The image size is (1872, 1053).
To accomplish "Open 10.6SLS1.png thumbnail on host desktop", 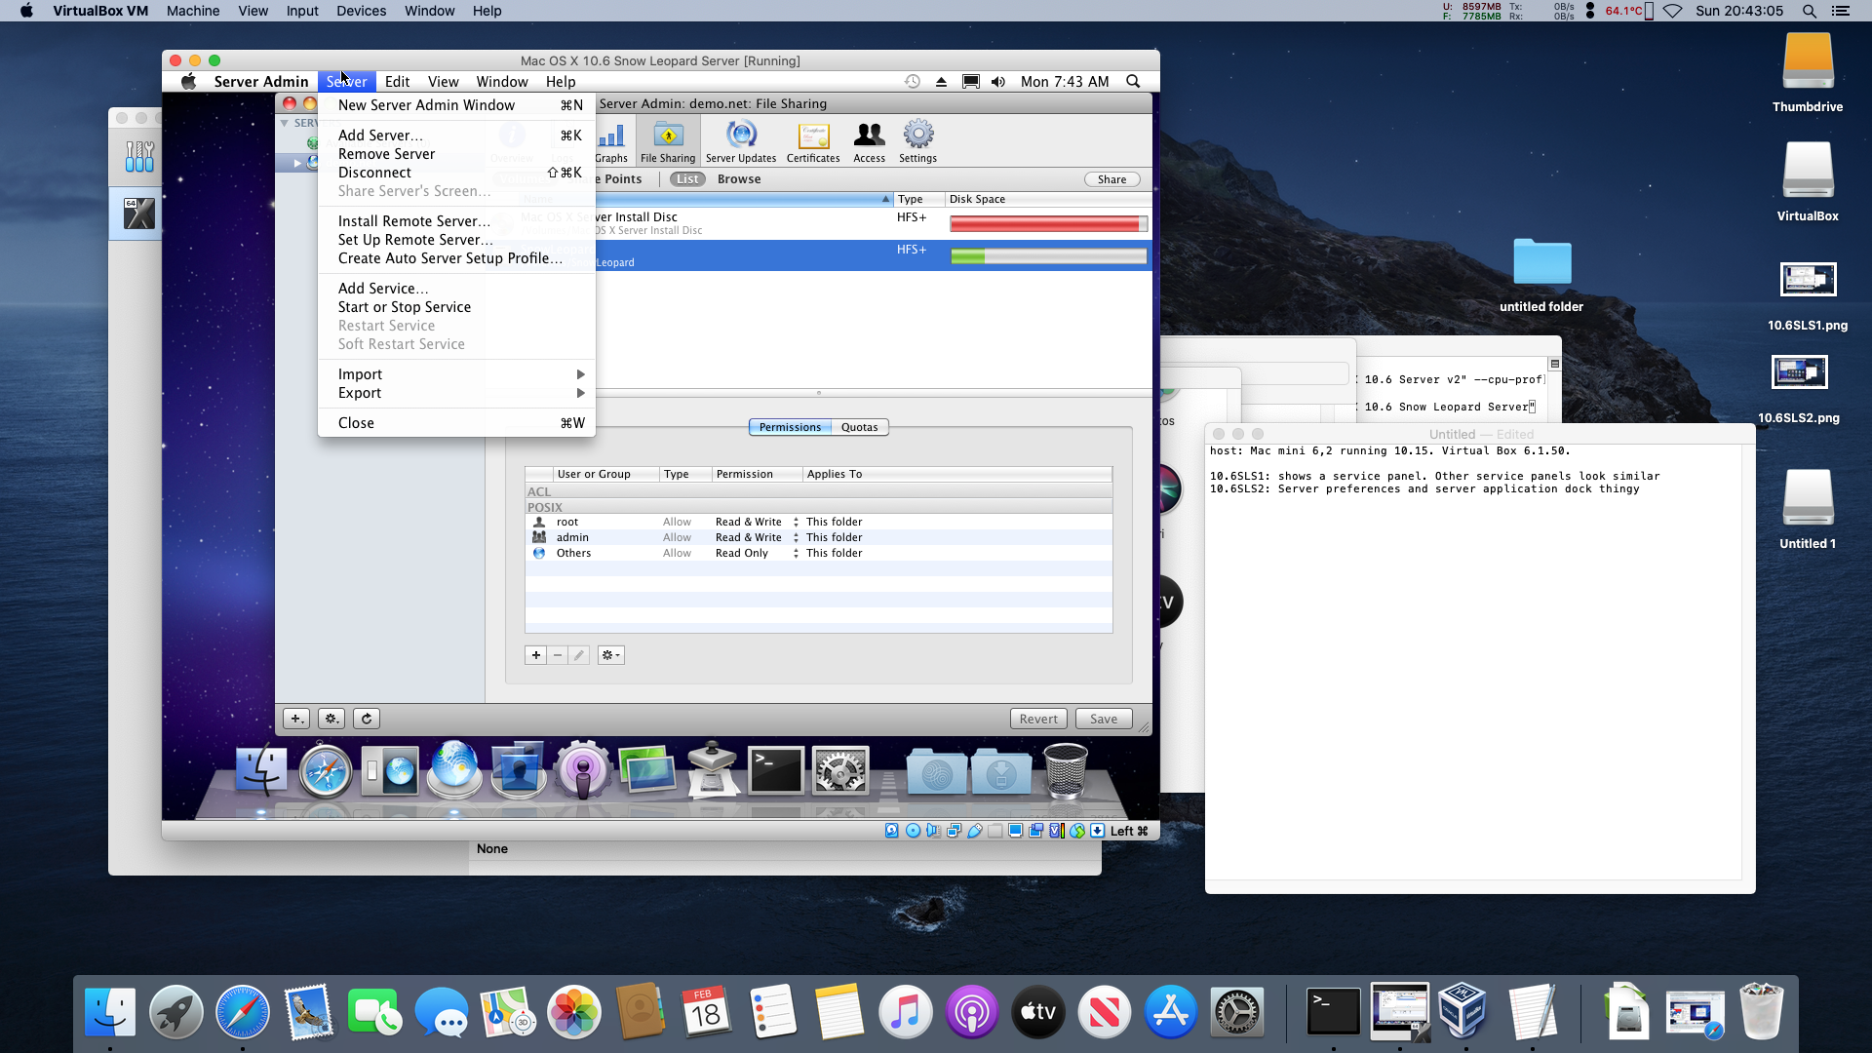I will click(x=1808, y=280).
